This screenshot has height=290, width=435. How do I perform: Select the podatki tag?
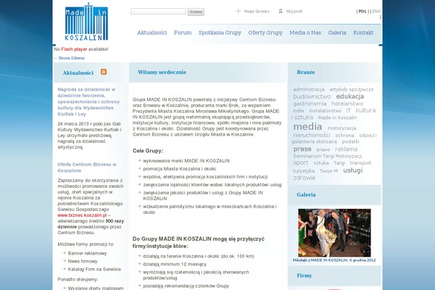tap(350, 141)
